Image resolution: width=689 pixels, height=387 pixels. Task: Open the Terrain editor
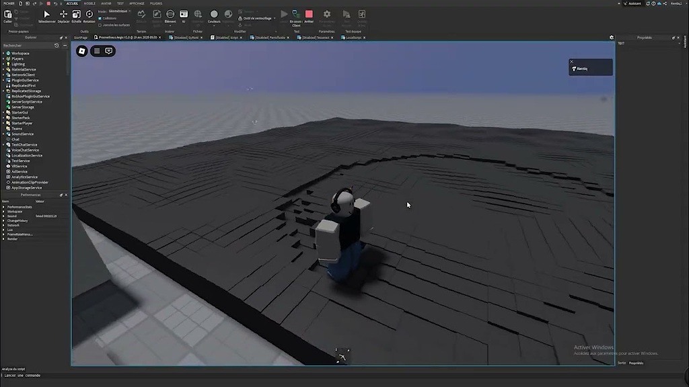141,15
